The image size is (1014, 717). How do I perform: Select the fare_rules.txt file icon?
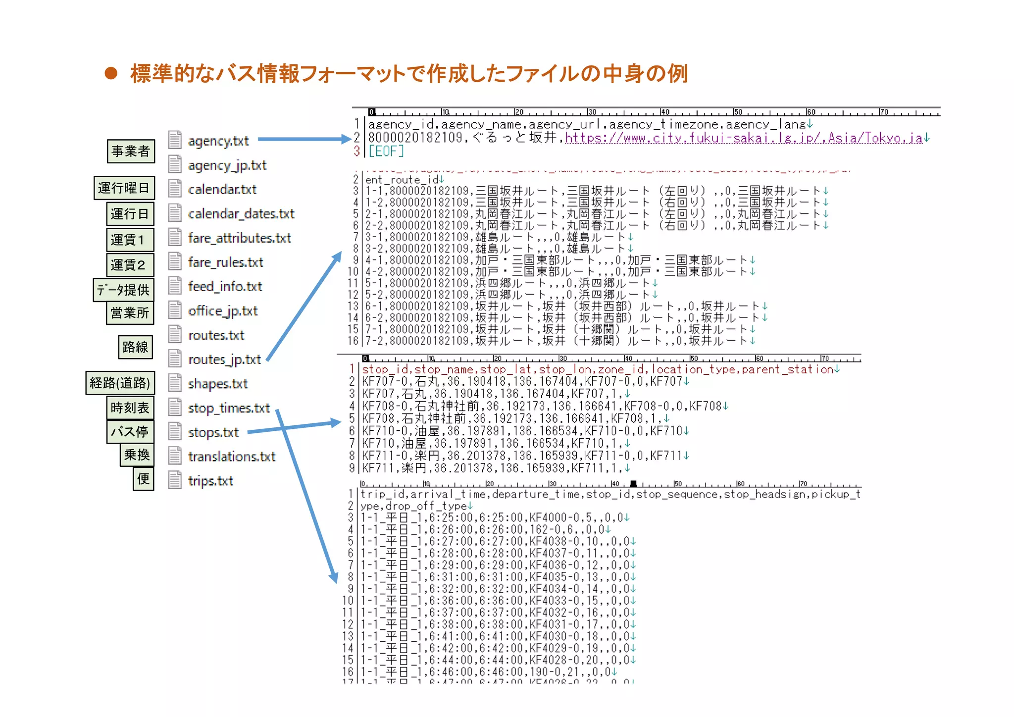[174, 261]
